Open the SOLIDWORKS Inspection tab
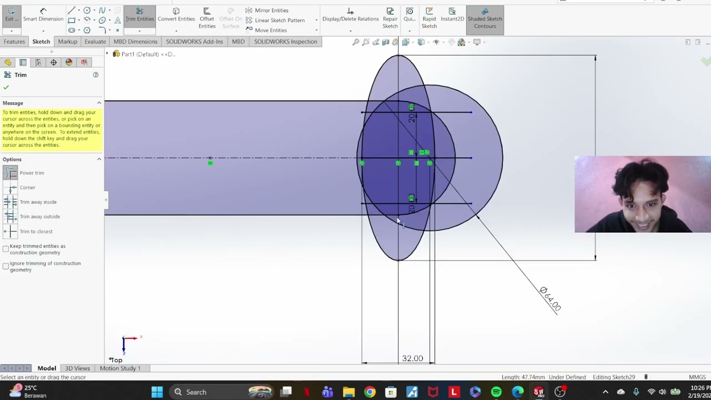 [286, 42]
